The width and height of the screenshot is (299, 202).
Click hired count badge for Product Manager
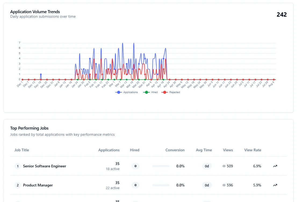click(135, 185)
